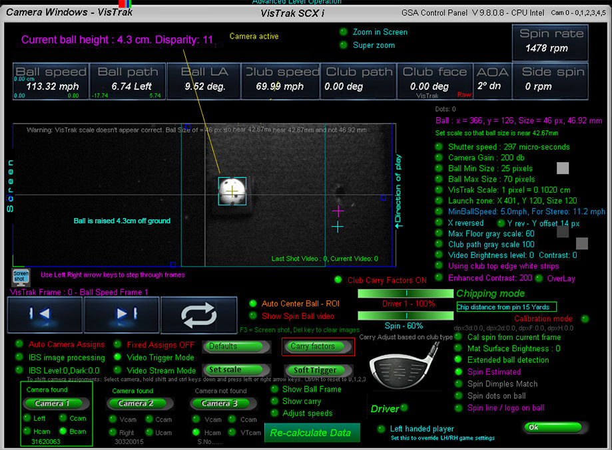The image size is (612, 450).
Task: Toggle Adjust speeds option
Action: pos(275,413)
